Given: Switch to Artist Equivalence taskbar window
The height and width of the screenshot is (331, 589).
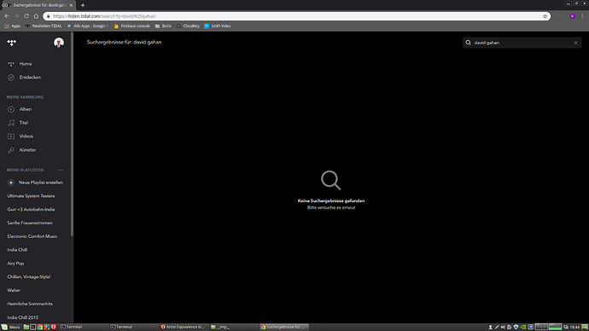Looking at the screenshot, I should pos(184,327).
